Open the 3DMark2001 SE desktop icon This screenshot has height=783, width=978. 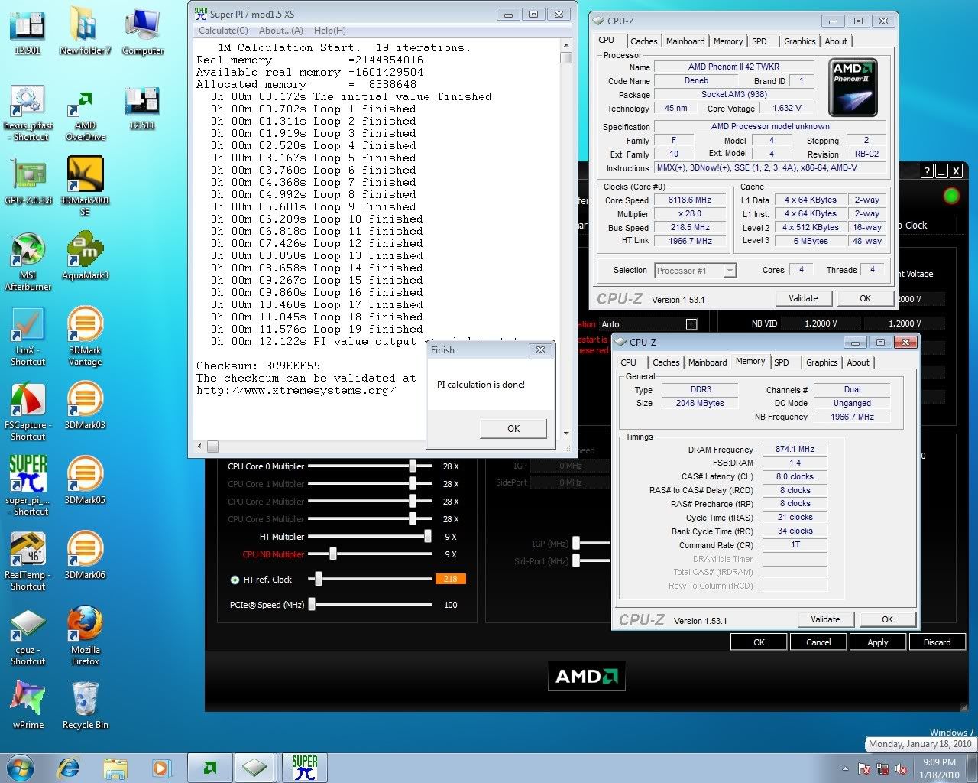tap(85, 186)
